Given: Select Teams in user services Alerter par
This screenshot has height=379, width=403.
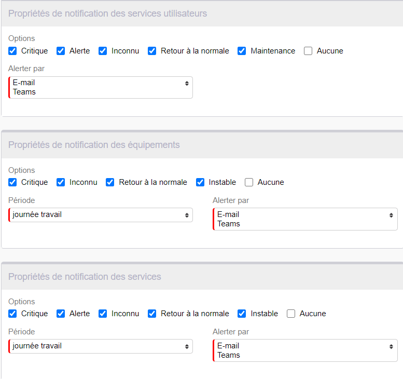Looking at the screenshot, I should tap(24, 92).
